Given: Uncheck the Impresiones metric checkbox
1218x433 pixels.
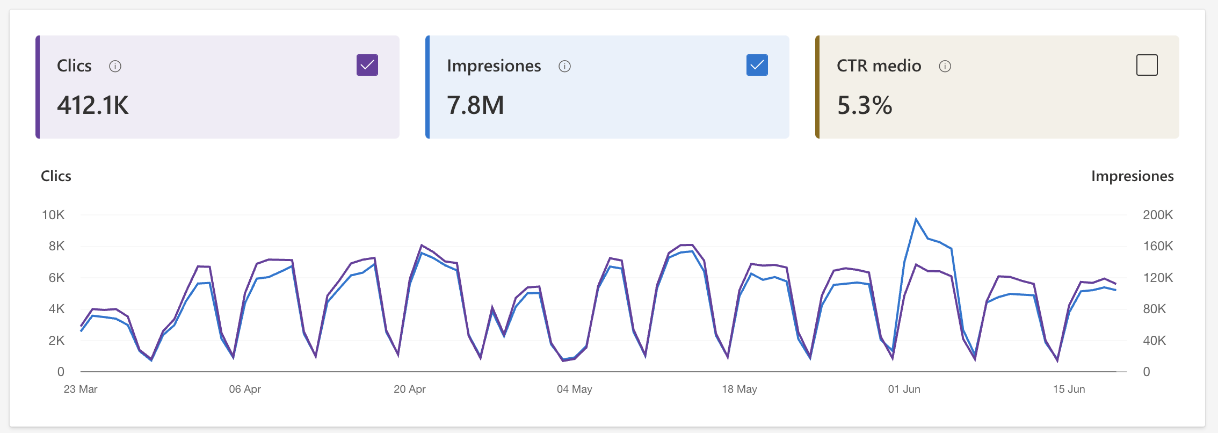Looking at the screenshot, I should point(757,65).
